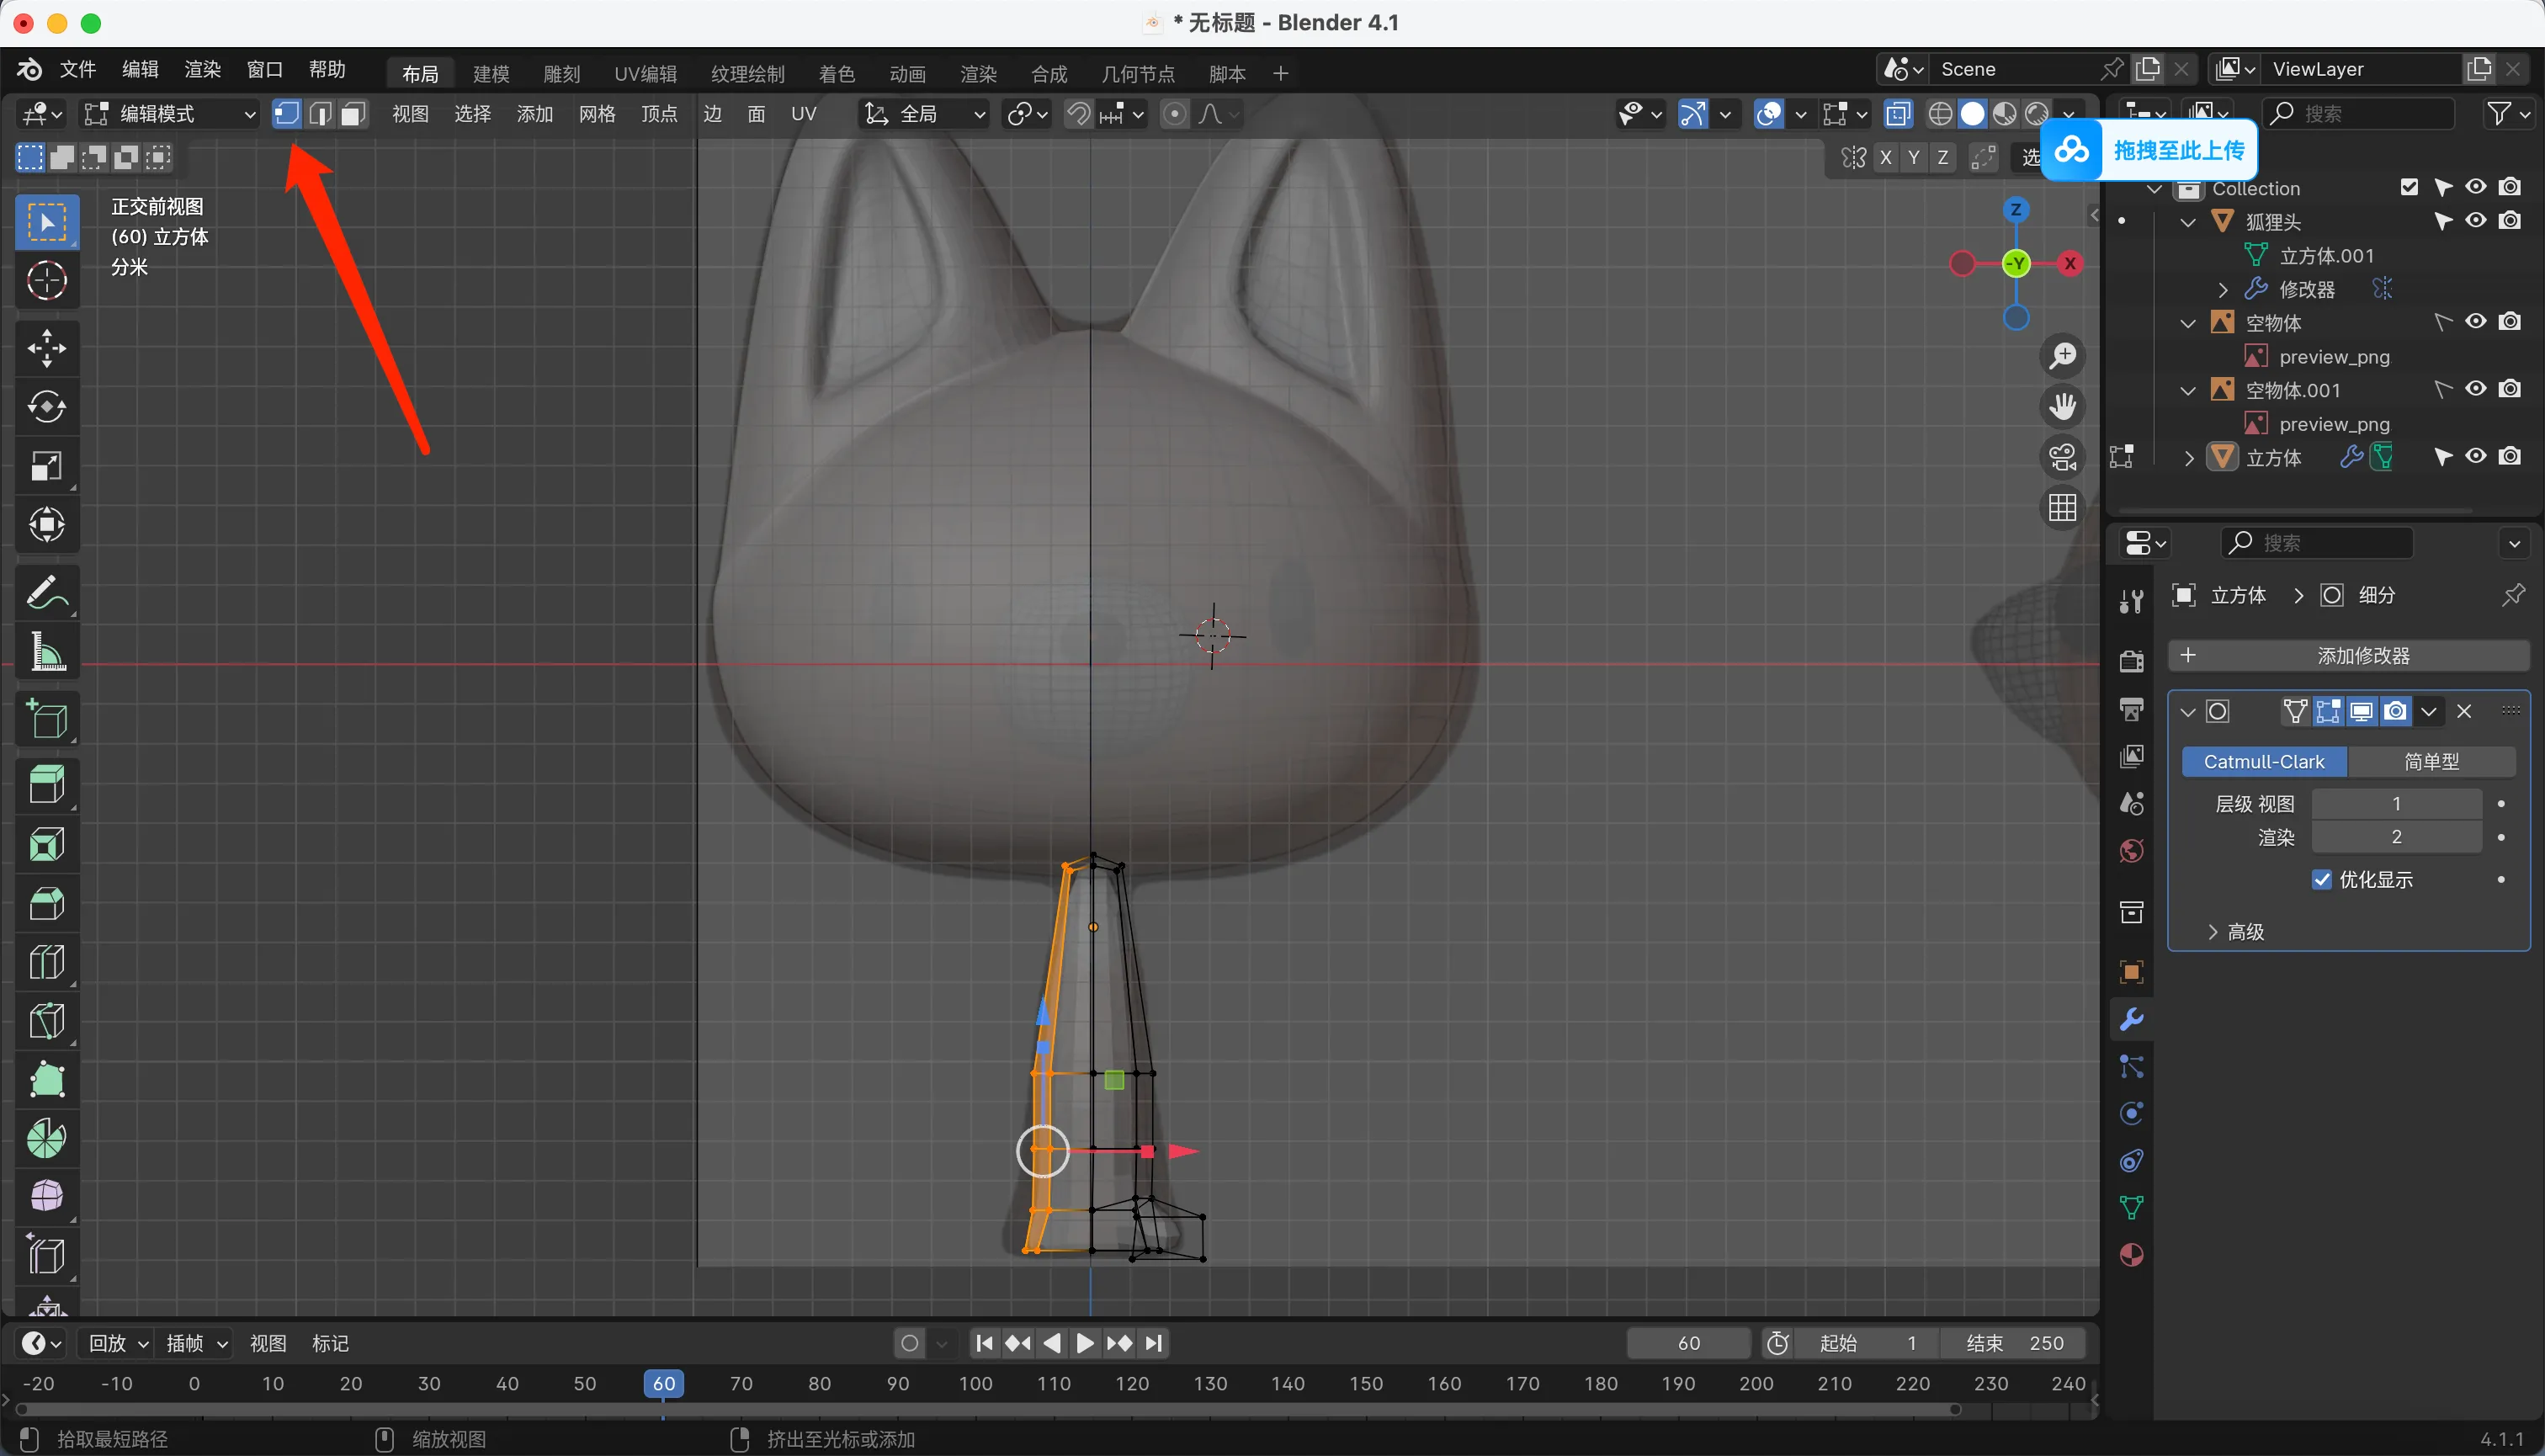2545x1456 pixels.
Task: Open the Material properties tab
Action: [2131, 1255]
